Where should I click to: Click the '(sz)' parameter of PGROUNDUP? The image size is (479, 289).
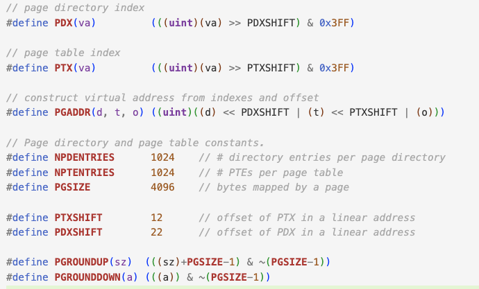coord(120,262)
